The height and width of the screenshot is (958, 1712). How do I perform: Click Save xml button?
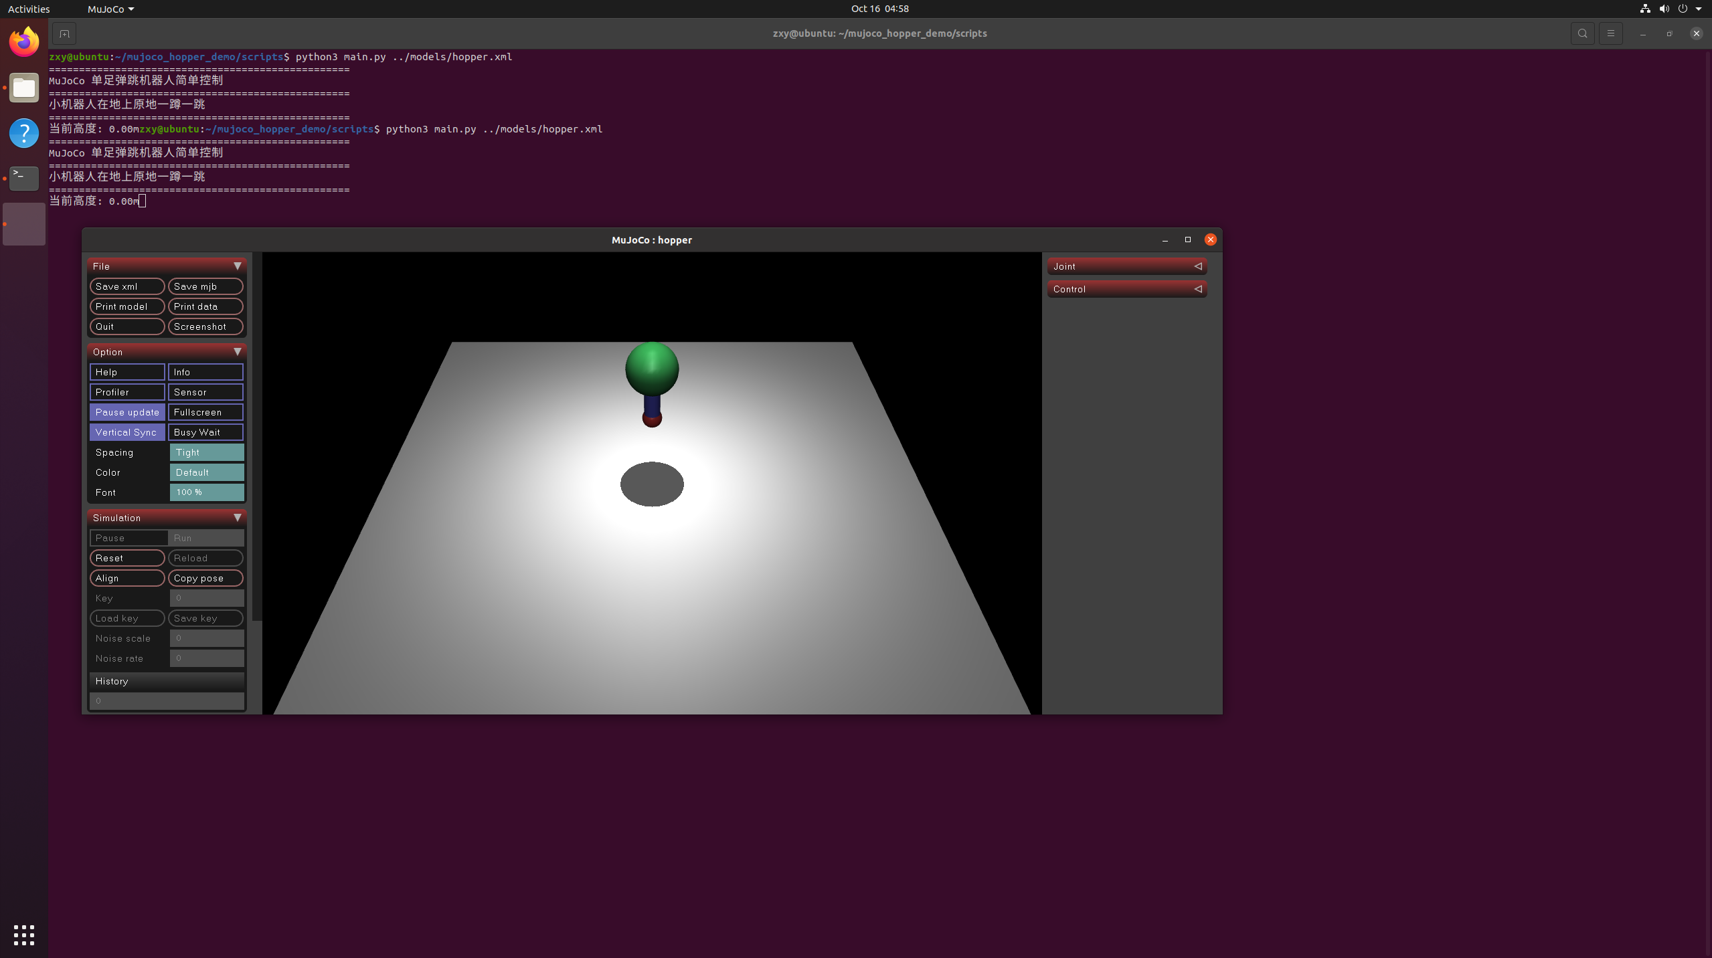pos(127,286)
